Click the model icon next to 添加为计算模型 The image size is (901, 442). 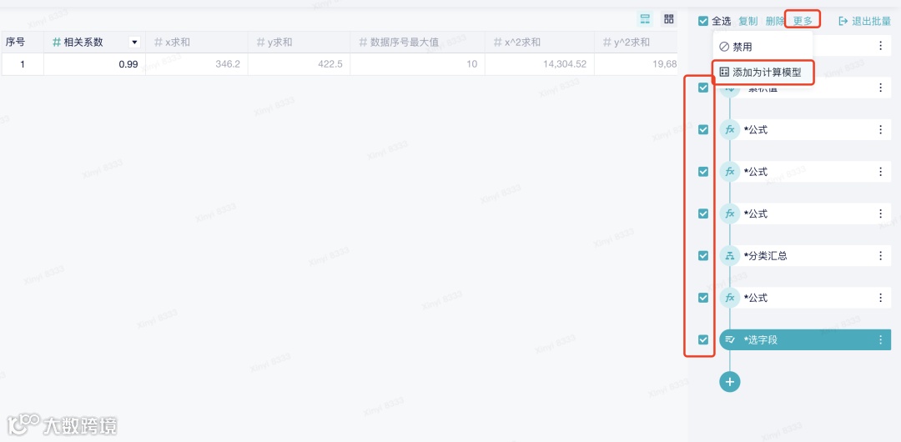click(x=724, y=73)
